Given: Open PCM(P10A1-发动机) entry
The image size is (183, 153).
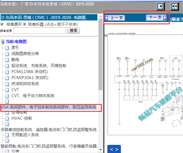Looking at the screenshot, I should [x=30, y=78].
